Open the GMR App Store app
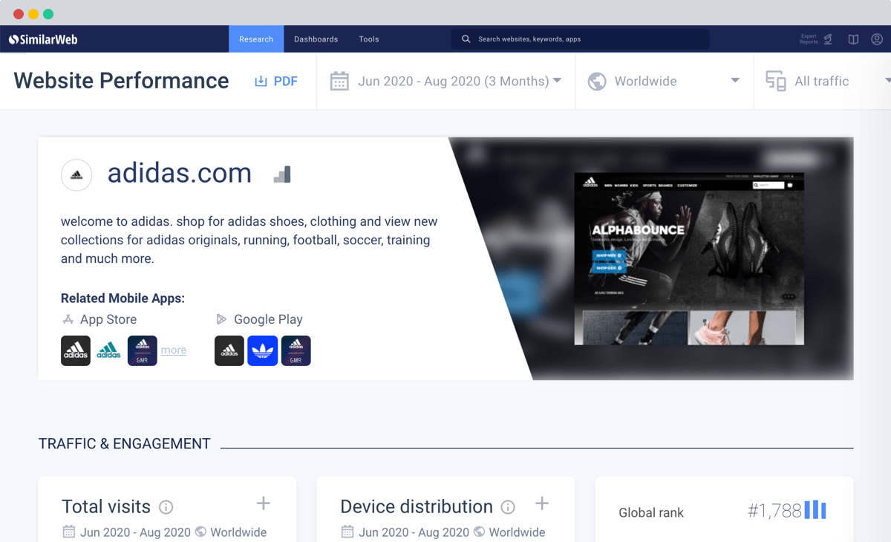The height and width of the screenshot is (542, 891). (x=143, y=350)
